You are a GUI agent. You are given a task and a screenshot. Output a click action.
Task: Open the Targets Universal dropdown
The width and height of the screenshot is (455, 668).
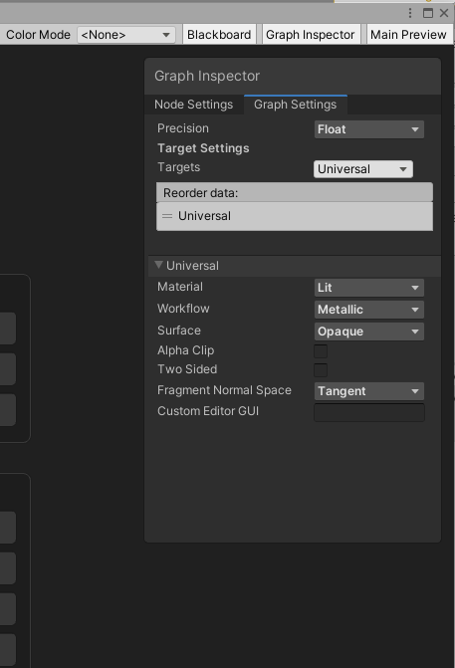click(363, 169)
